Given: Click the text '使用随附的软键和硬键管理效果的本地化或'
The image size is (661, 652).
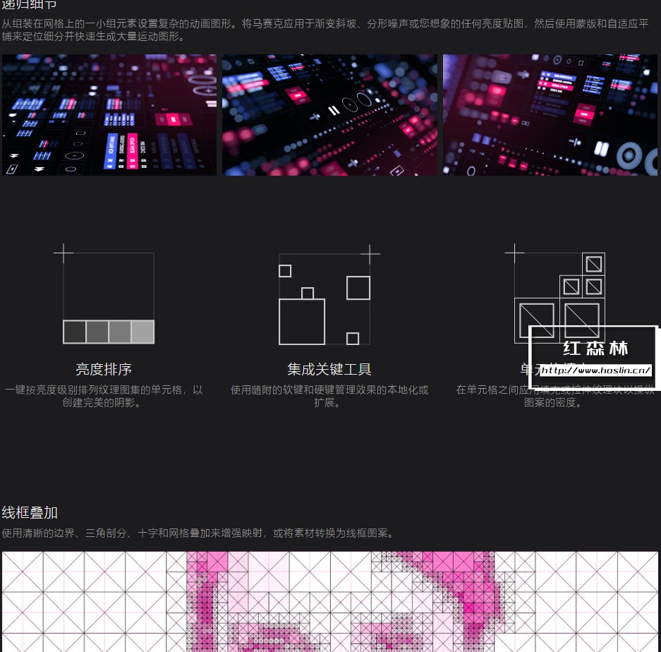Looking at the screenshot, I should click(329, 390).
